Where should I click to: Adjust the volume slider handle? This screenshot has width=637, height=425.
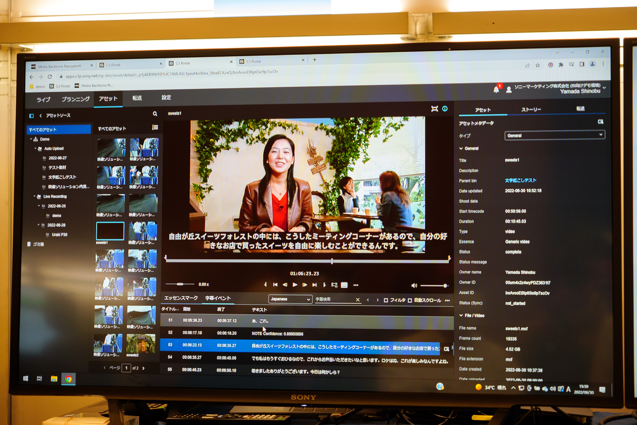point(445,286)
